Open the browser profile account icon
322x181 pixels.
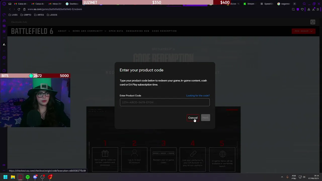(x=309, y=9)
